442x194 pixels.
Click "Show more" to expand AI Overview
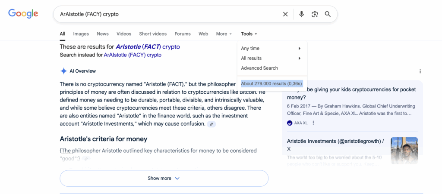(164, 179)
